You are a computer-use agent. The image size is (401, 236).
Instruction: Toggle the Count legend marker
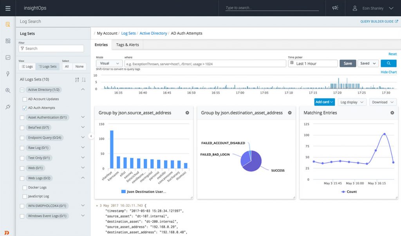(343, 191)
